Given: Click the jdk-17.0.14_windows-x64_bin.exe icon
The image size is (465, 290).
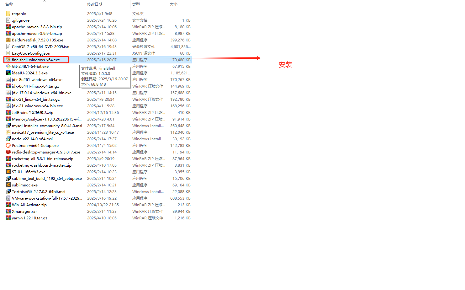Looking at the screenshot, I should coord(8,93).
